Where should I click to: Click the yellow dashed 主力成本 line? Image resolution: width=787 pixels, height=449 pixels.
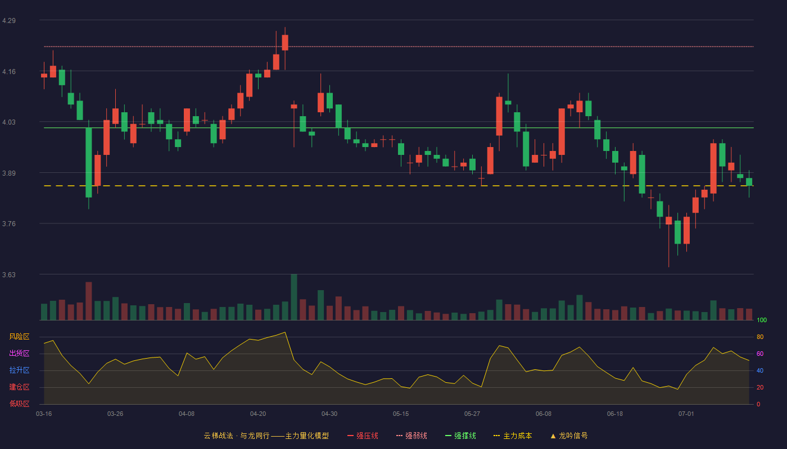tap(399, 186)
